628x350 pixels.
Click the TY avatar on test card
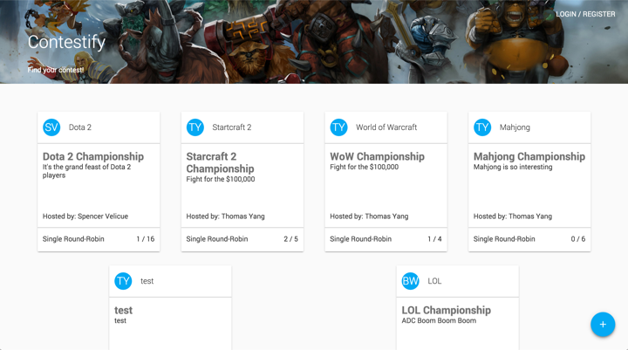click(123, 281)
